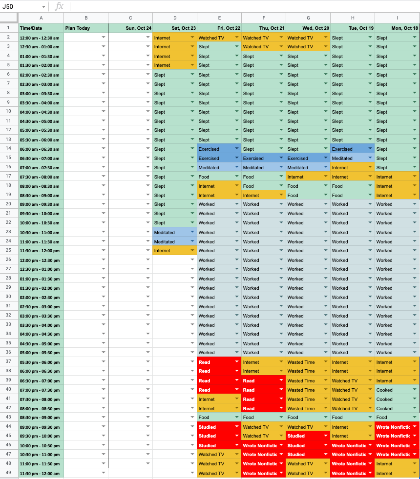This screenshot has width=420, height=479.
Task: Select the column D header labeled Sat, Oct 23
Action: [x=174, y=28]
